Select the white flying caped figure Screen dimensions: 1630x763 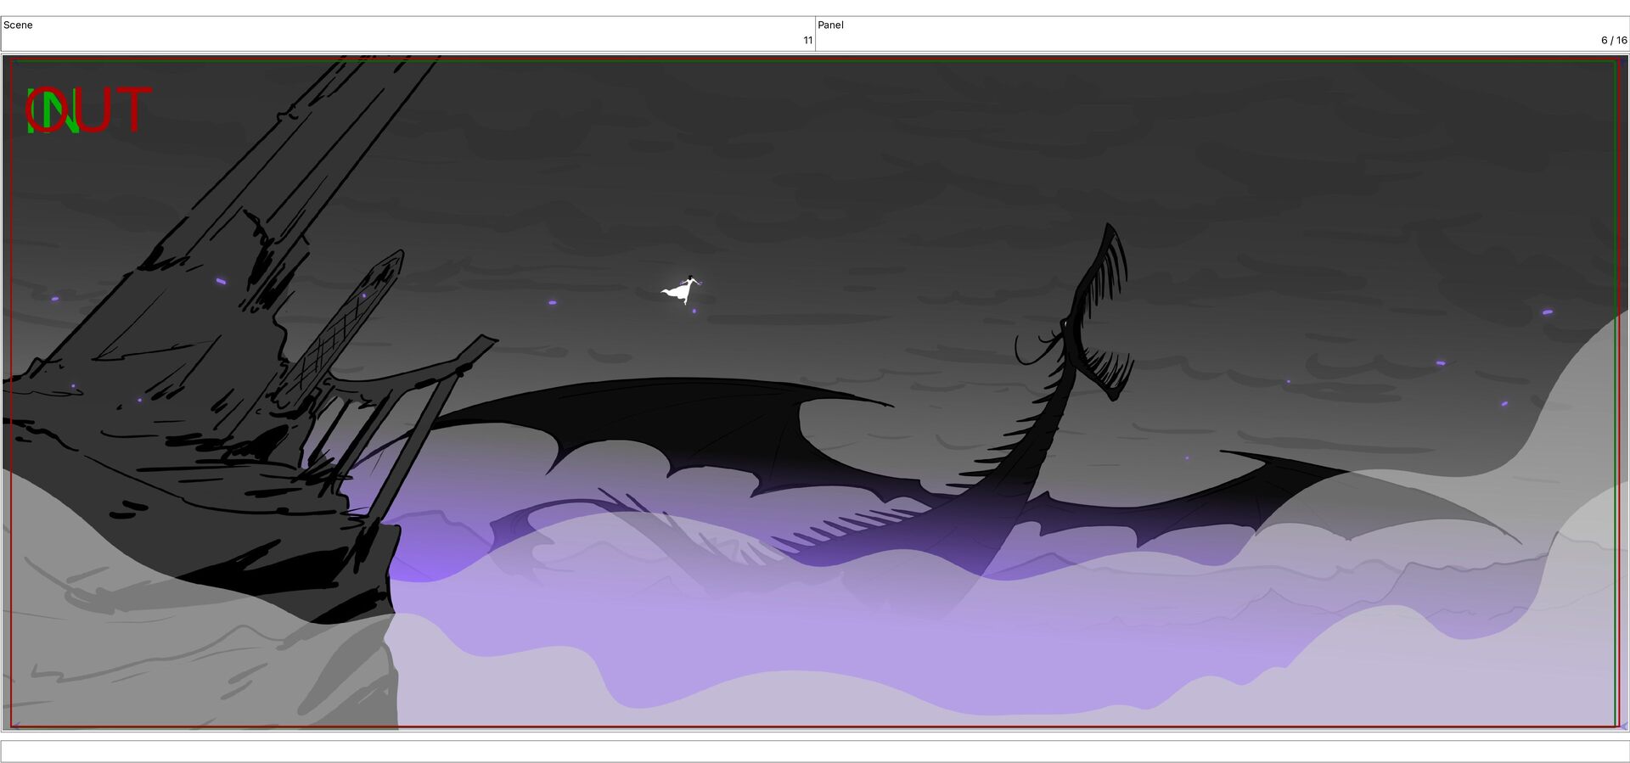(x=682, y=290)
